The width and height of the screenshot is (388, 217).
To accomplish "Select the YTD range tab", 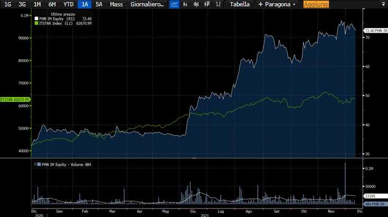I will (x=68, y=4).
